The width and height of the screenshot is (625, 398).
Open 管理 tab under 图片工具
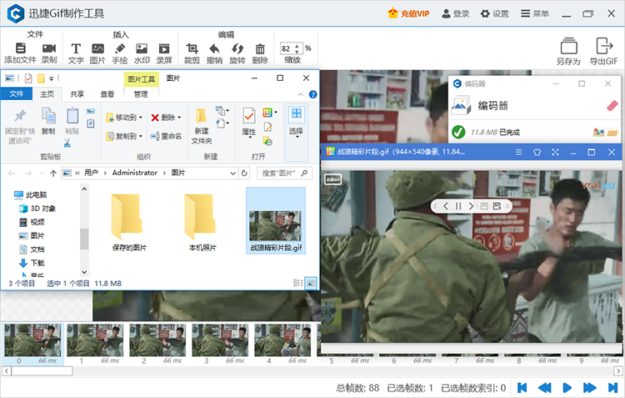(x=141, y=93)
